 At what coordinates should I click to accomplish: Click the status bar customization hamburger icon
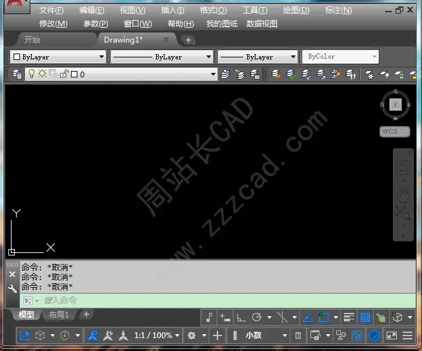click(407, 336)
